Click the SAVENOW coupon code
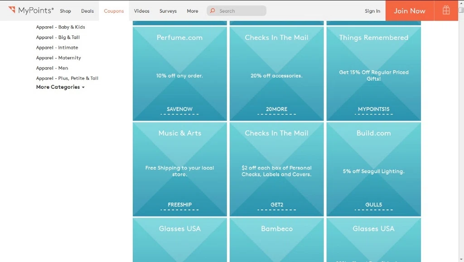The height and width of the screenshot is (262, 464). (x=179, y=109)
